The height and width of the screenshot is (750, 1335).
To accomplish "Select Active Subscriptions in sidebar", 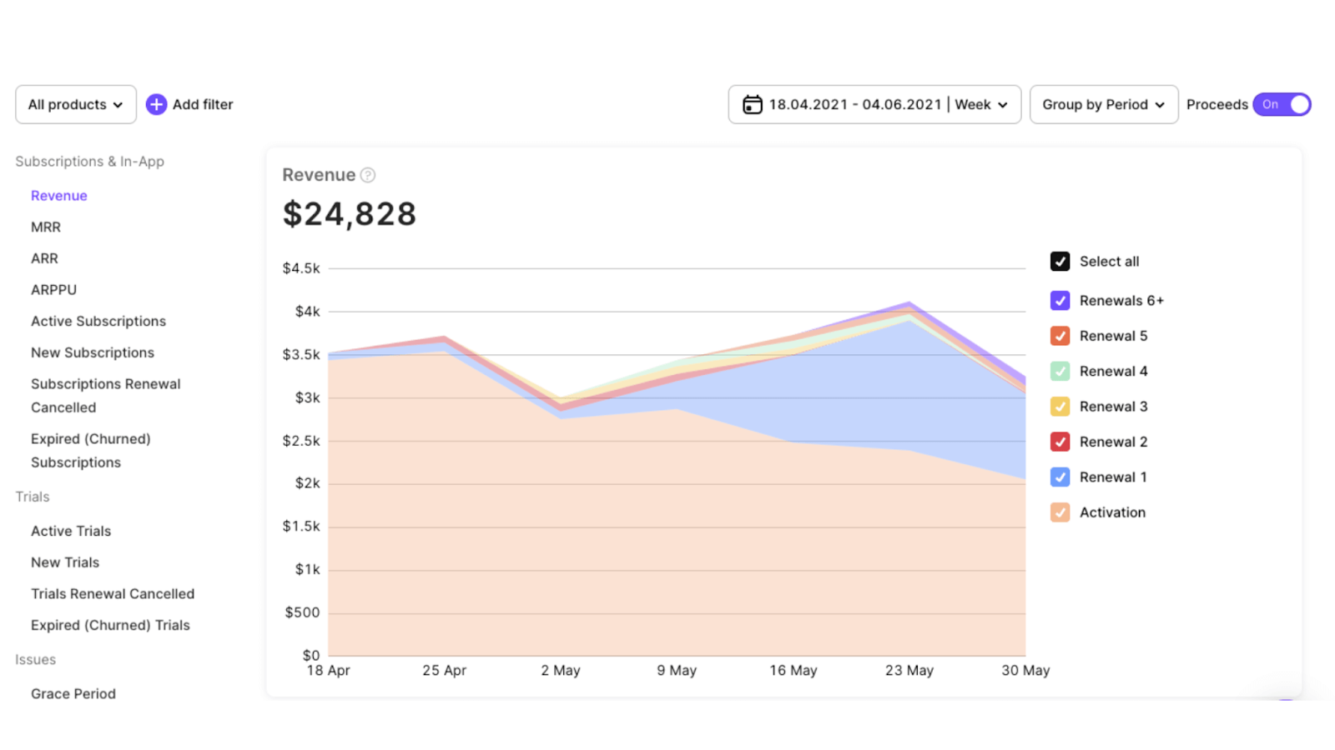I will 98,321.
